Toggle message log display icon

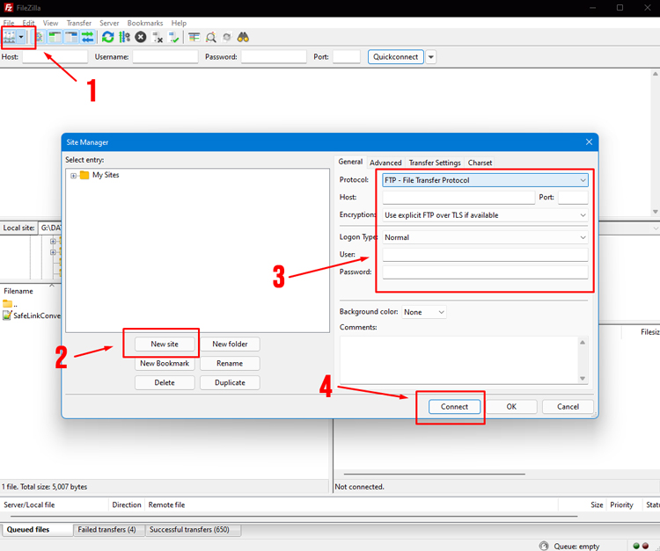pyautogui.click(x=40, y=38)
